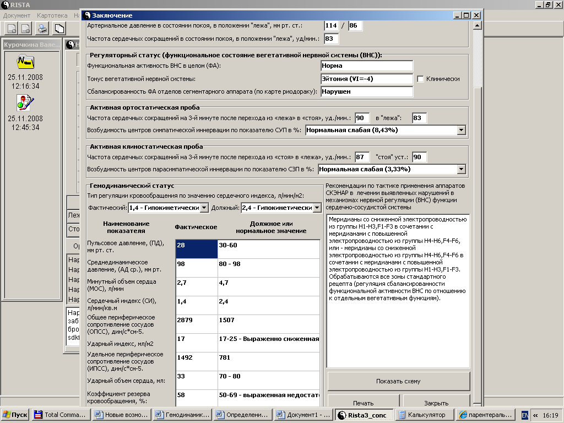
Task: Open the paint document record from 12:45:34
Action: pos(25,102)
